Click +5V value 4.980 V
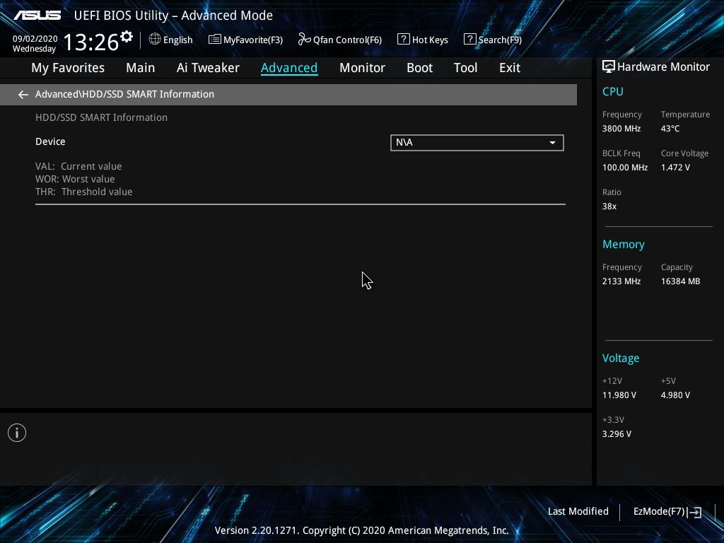 [675, 395]
